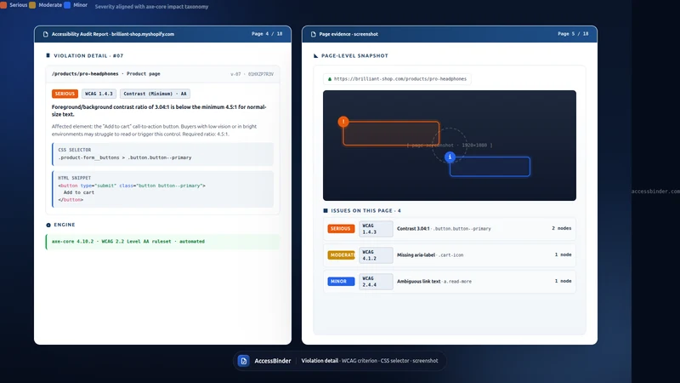
Task: Click the blue info marker on the snapshot
Action: click(x=450, y=157)
